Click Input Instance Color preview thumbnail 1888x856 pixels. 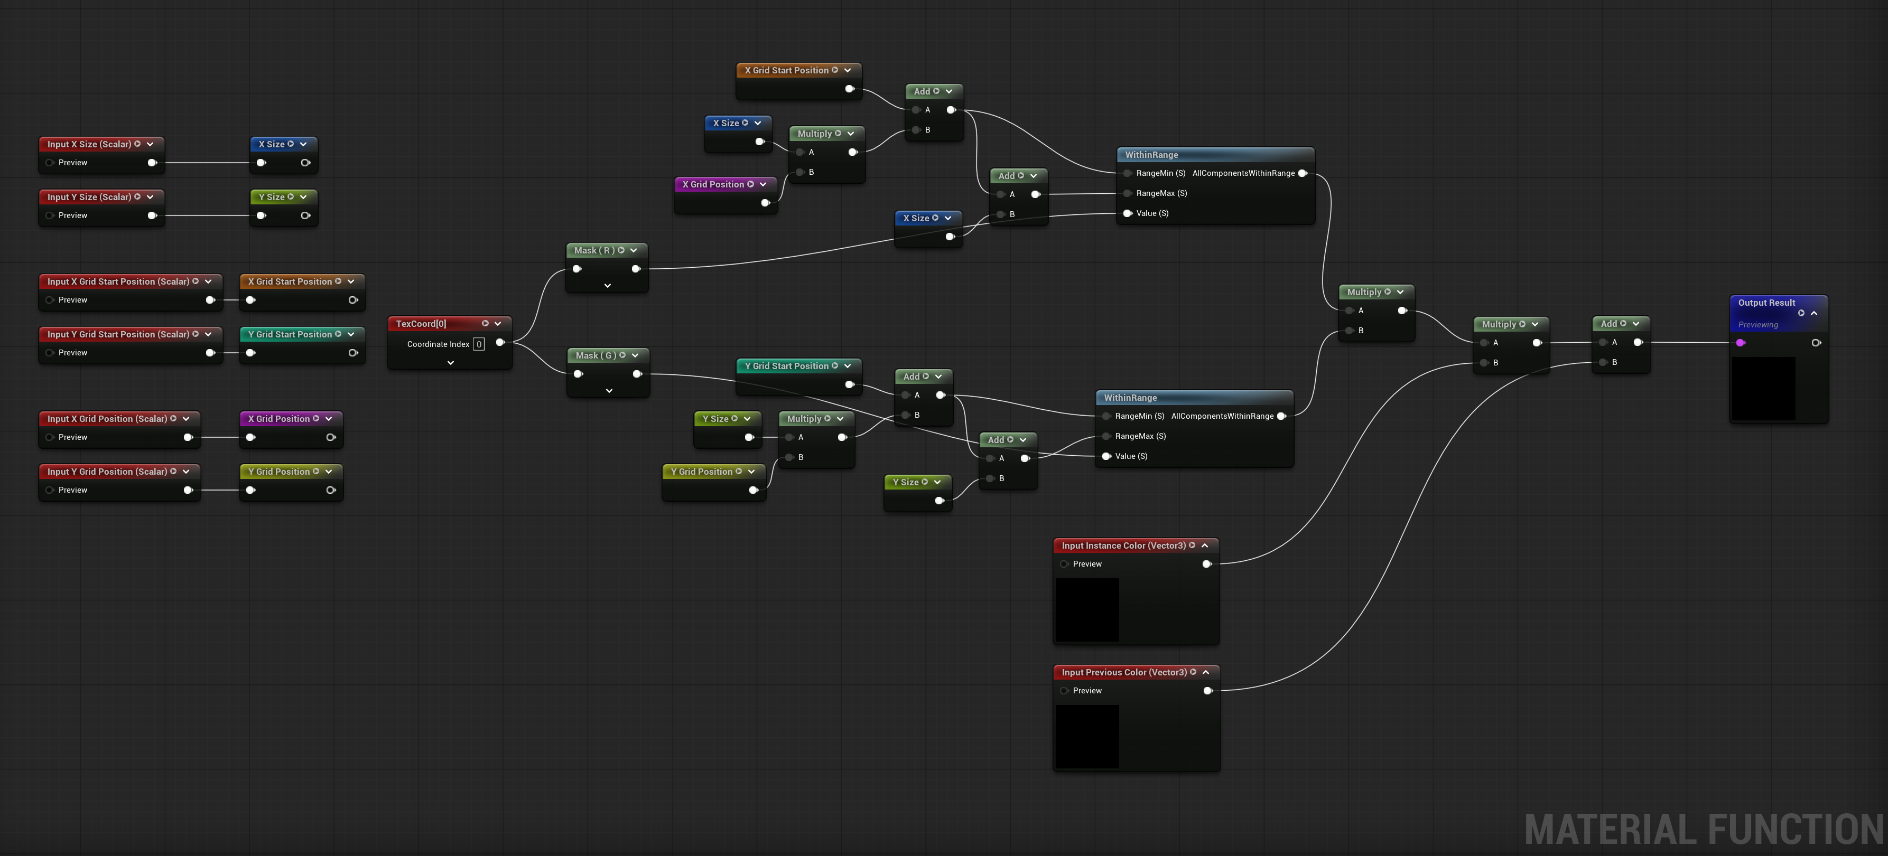pyautogui.click(x=1087, y=610)
